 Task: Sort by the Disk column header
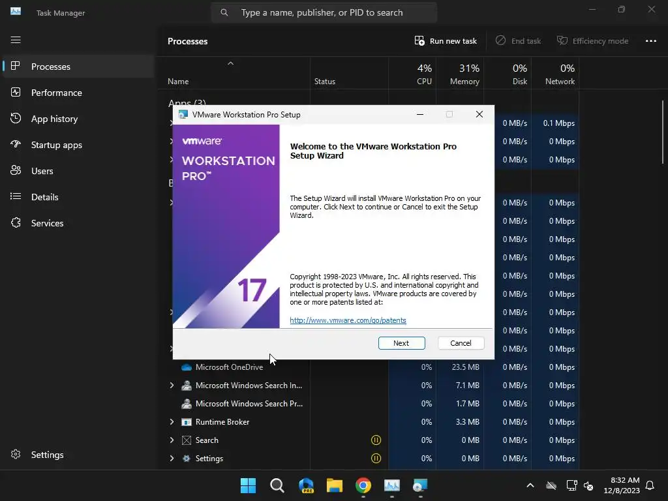(508, 74)
